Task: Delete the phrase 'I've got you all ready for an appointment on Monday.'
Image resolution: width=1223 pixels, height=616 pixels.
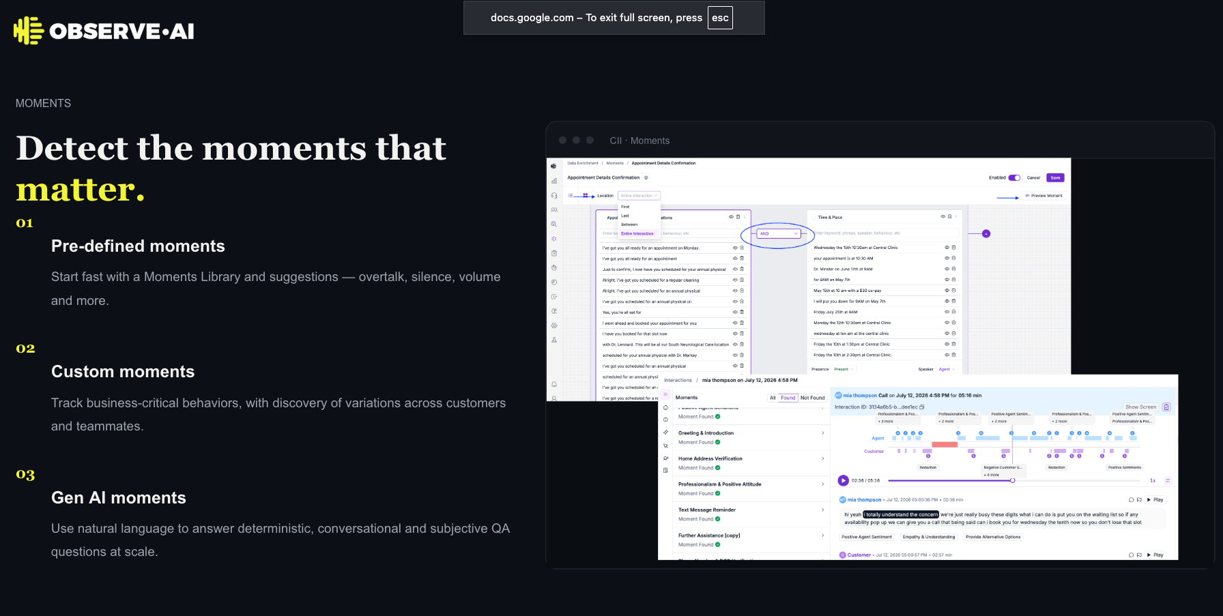Action: [742, 248]
